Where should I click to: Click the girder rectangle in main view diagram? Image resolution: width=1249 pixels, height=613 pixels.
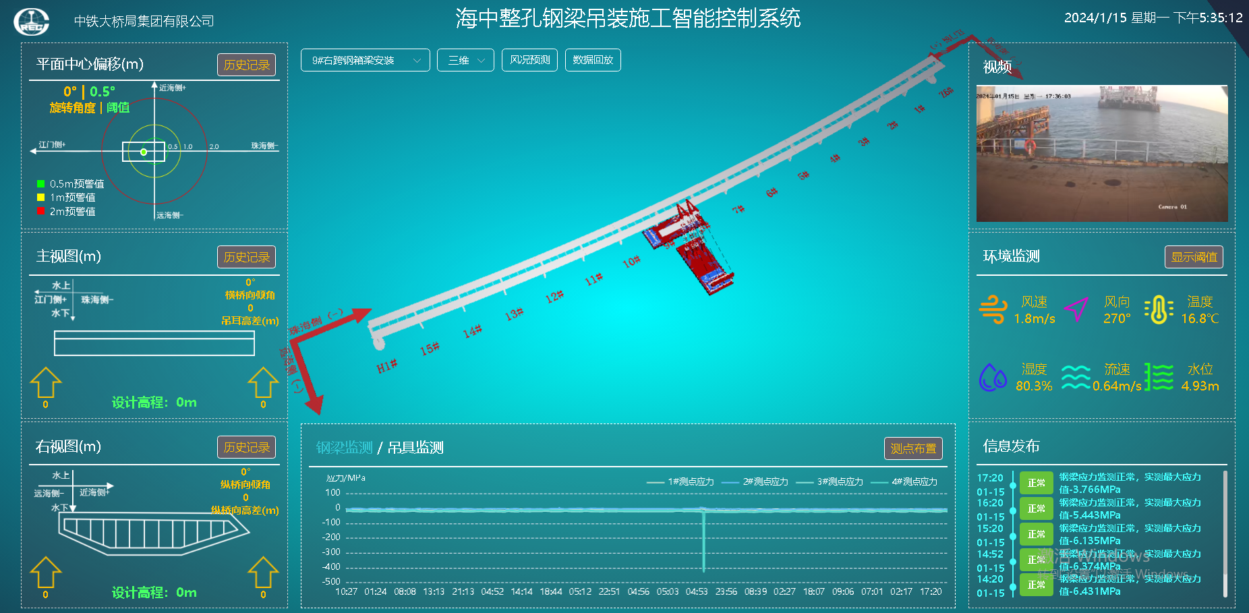(154, 343)
